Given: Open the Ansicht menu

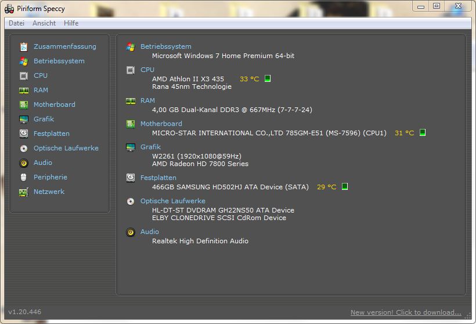Looking at the screenshot, I should tap(44, 23).
